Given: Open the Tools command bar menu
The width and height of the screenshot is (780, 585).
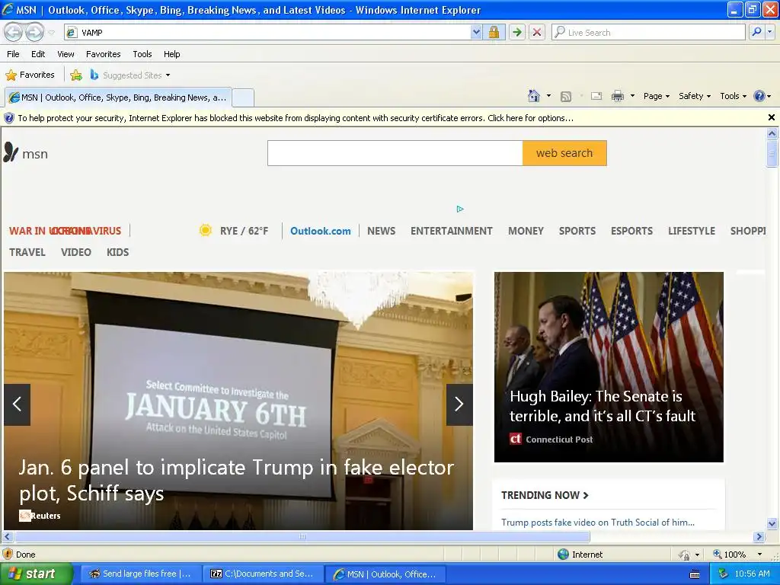Looking at the screenshot, I should click(x=733, y=96).
